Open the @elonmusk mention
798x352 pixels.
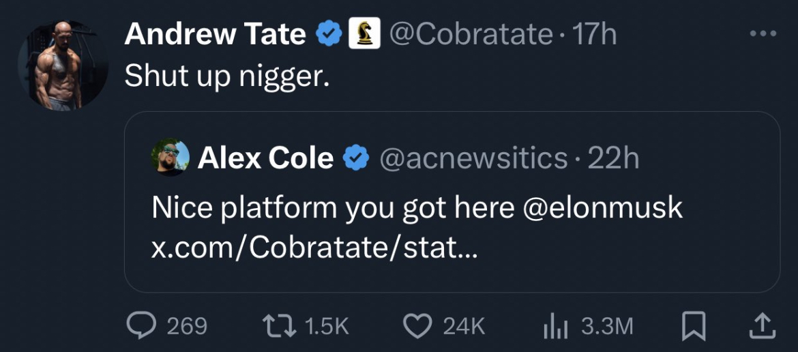point(602,208)
